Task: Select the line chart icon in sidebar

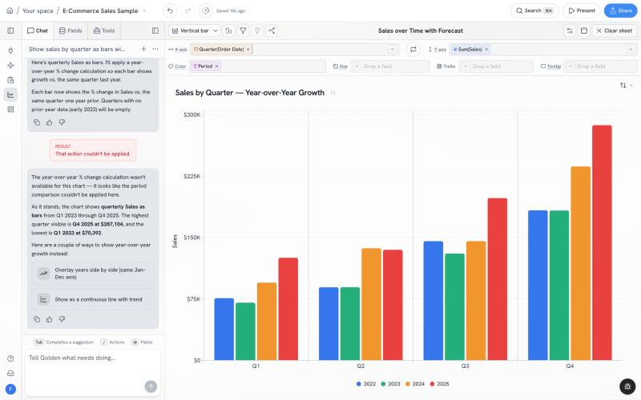Action: 10,94
